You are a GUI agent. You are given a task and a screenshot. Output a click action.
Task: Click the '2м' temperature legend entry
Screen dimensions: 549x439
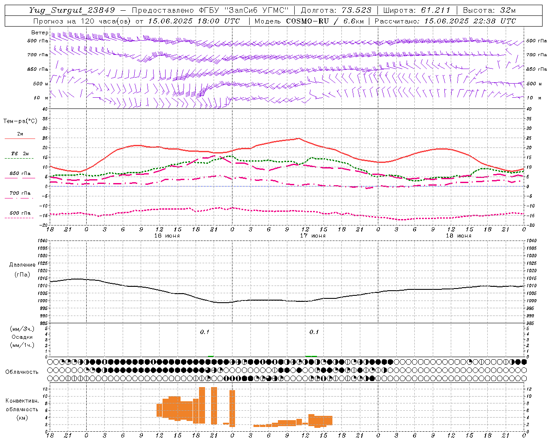point(20,134)
